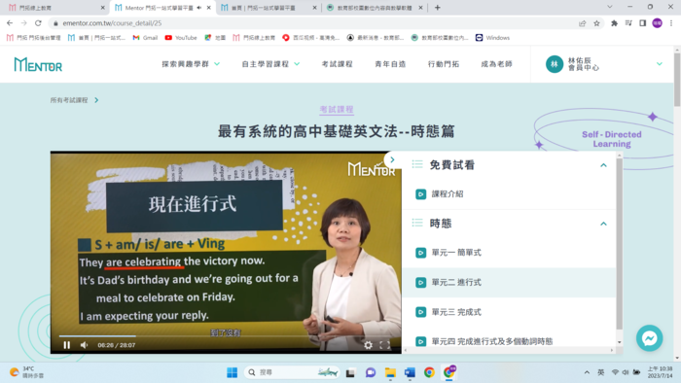681x383 pixels.
Task: Expand 自主學習課程 dropdown menu
Action: [270, 64]
